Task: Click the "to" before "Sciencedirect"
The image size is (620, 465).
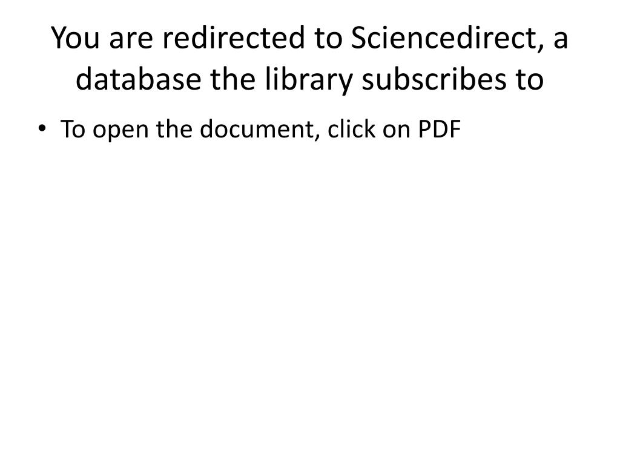Action: tap(328, 39)
